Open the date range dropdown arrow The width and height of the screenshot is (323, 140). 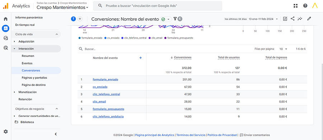(x=277, y=19)
